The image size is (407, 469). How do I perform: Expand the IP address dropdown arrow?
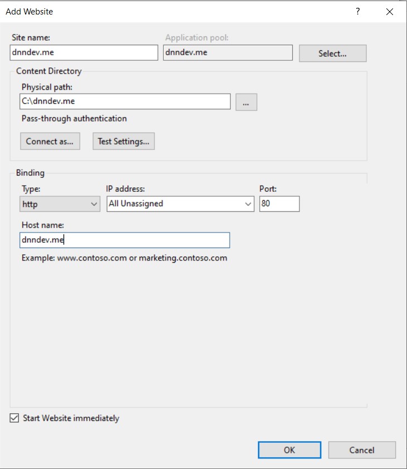tap(249, 204)
